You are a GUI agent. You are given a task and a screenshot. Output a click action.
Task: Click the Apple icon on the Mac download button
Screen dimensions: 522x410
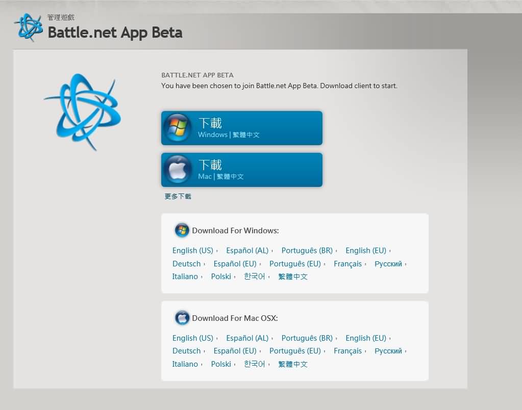point(178,170)
